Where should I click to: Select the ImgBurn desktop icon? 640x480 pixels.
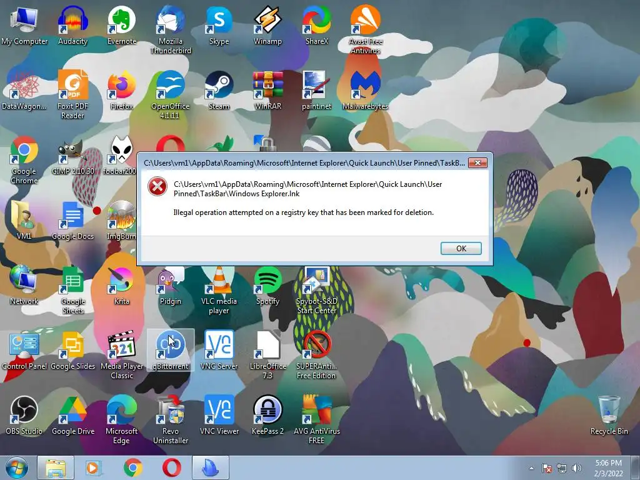(x=121, y=219)
